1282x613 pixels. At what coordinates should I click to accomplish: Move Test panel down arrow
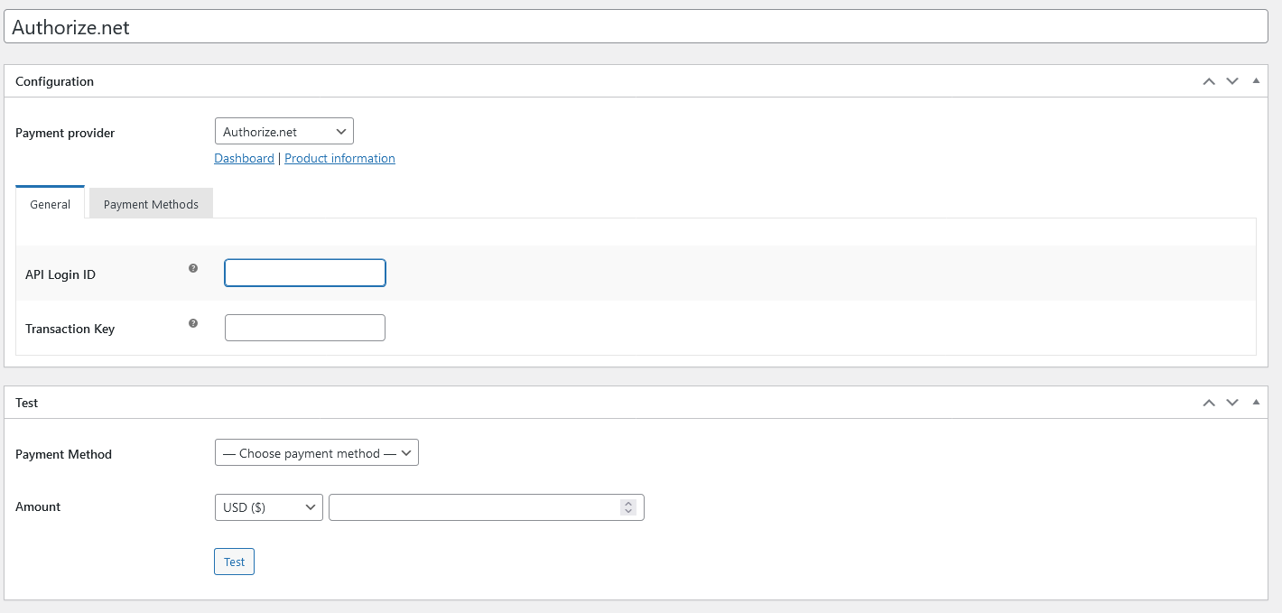coord(1232,403)
